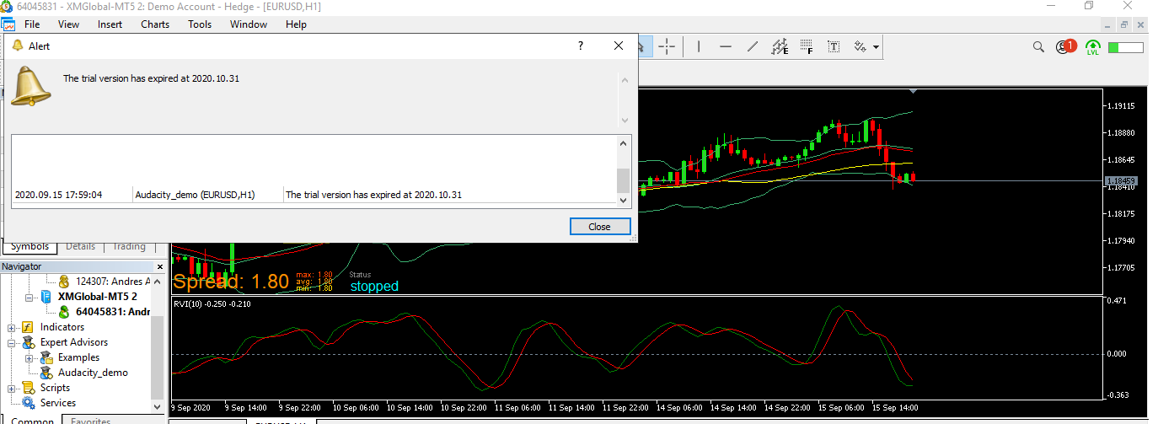1158x424 pixels.
Task: Switch to Navigator Common tab
Action: 33,419
